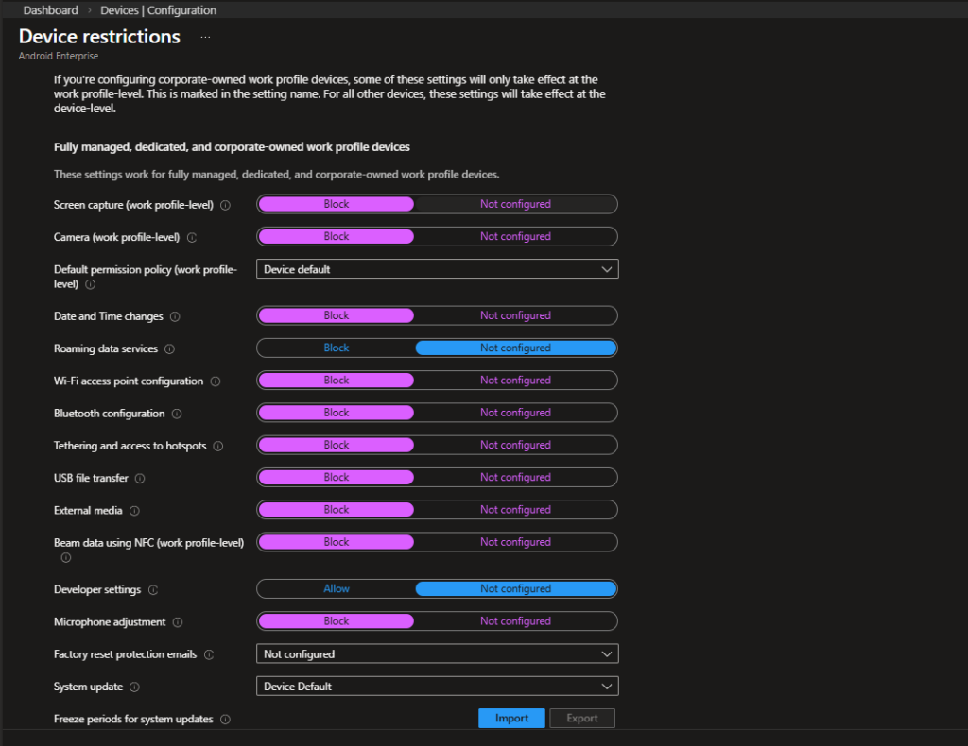The height and width of the screenshot is (746, 968).
Task: Go to Dashboard in the breadcrumb
Action: tap(50, 10)
